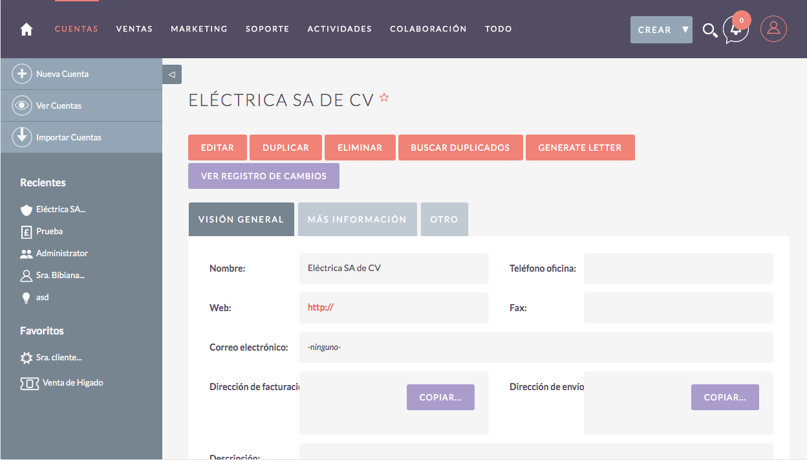
Task: Open the notifications bell icon
Action: [736, 29]
